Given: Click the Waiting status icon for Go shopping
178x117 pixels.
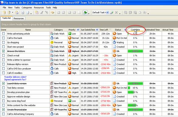Looking at the screenshot, I should [x=114, y=43].
